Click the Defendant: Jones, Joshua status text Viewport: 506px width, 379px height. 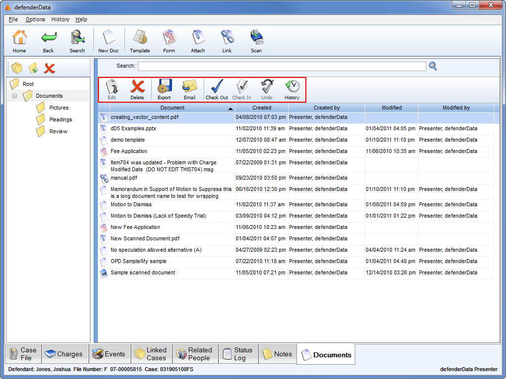(40, 369)
